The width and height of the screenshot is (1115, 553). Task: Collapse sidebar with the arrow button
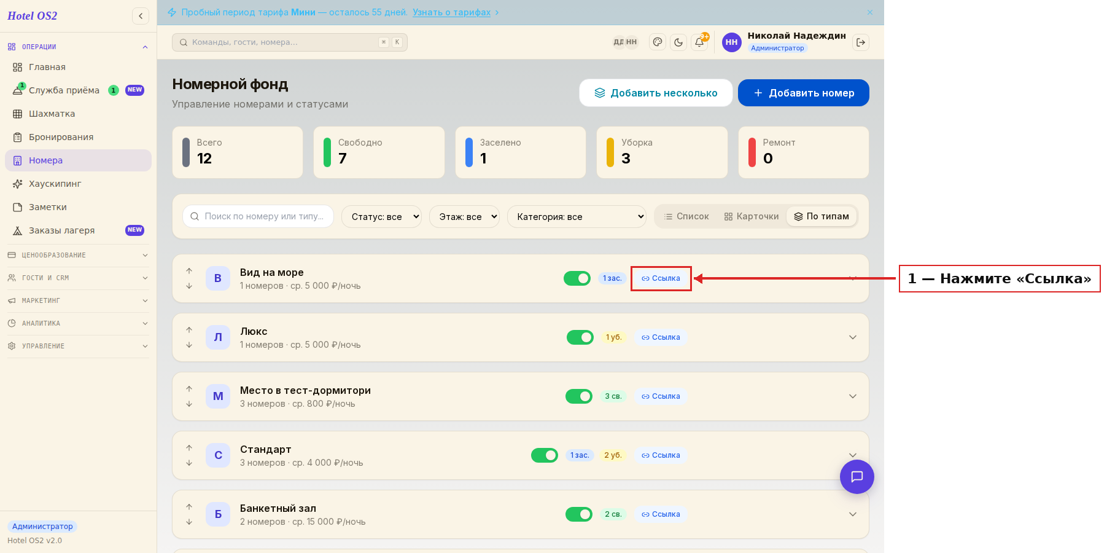(141, 16)
